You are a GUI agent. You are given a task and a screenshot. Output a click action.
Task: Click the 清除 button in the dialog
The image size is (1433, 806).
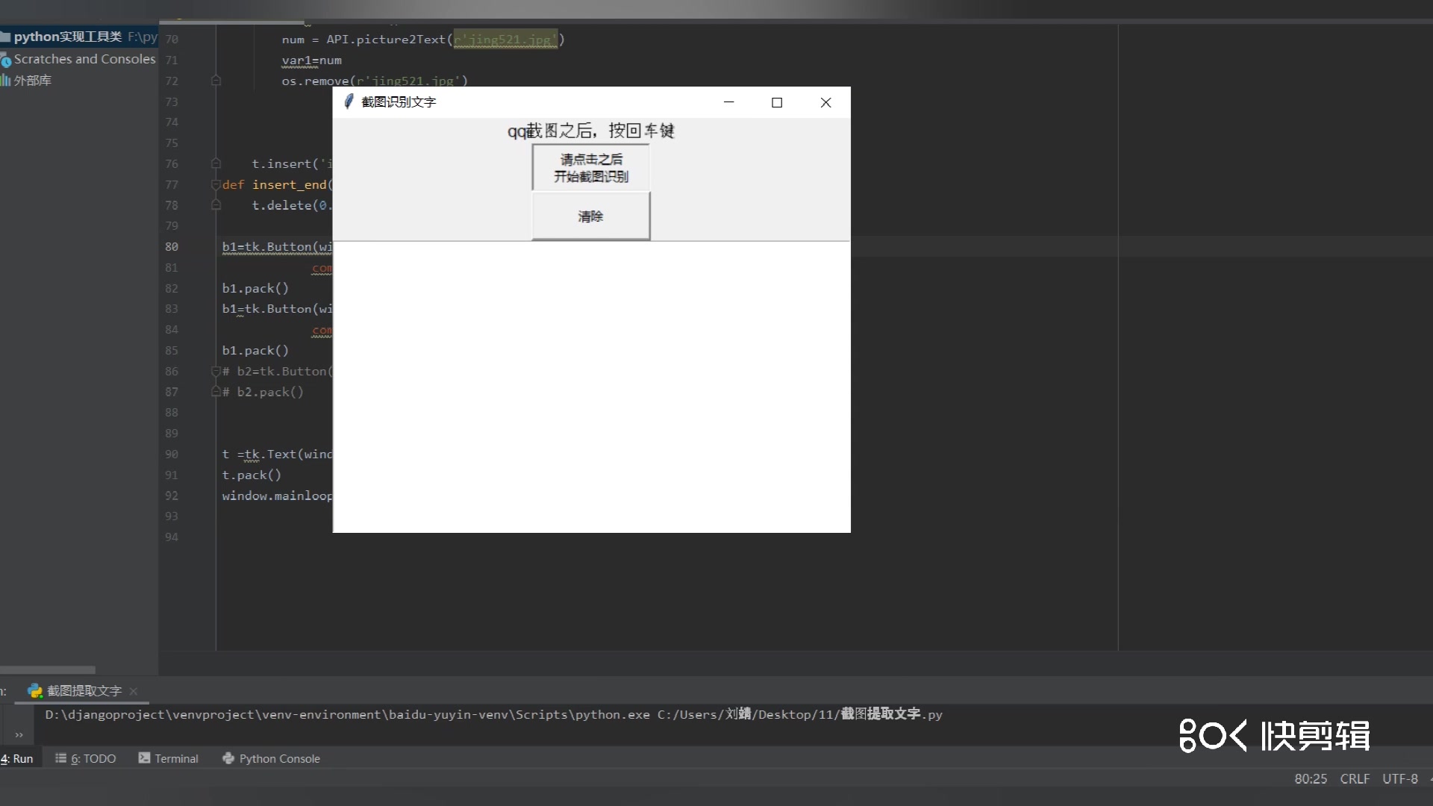click(590, 216)
